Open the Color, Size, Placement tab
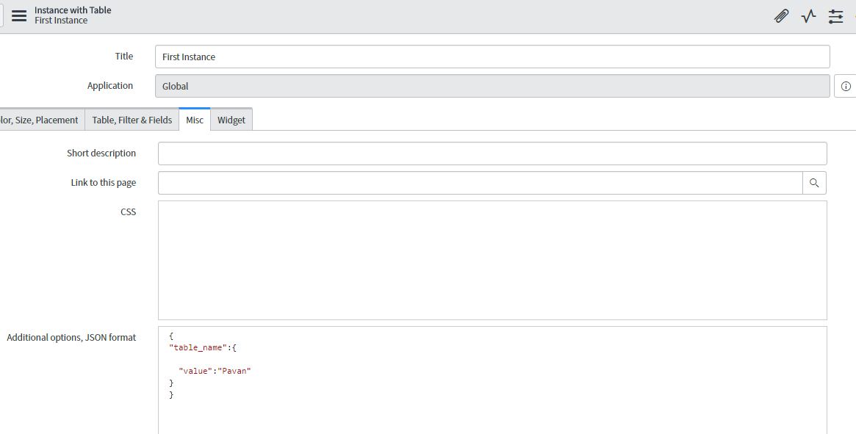Screen dimensions: 856x434 click(39, 119)
